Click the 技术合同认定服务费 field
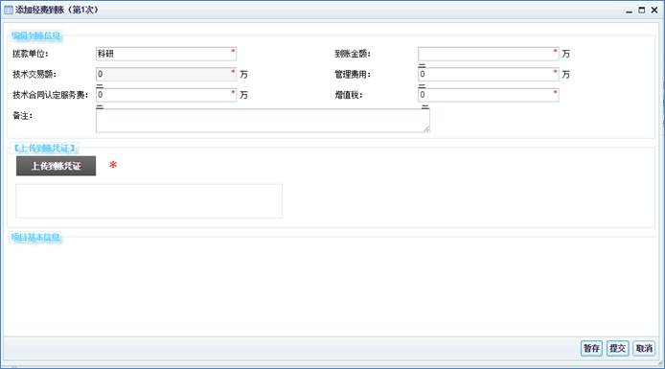665x369 pixels. (167, 95)
